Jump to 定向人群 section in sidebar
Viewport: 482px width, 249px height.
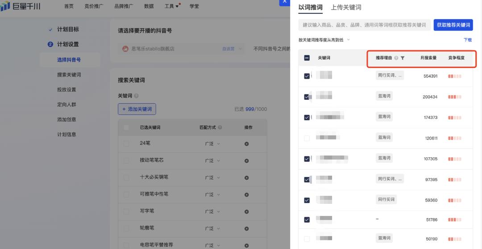[66, 105]
